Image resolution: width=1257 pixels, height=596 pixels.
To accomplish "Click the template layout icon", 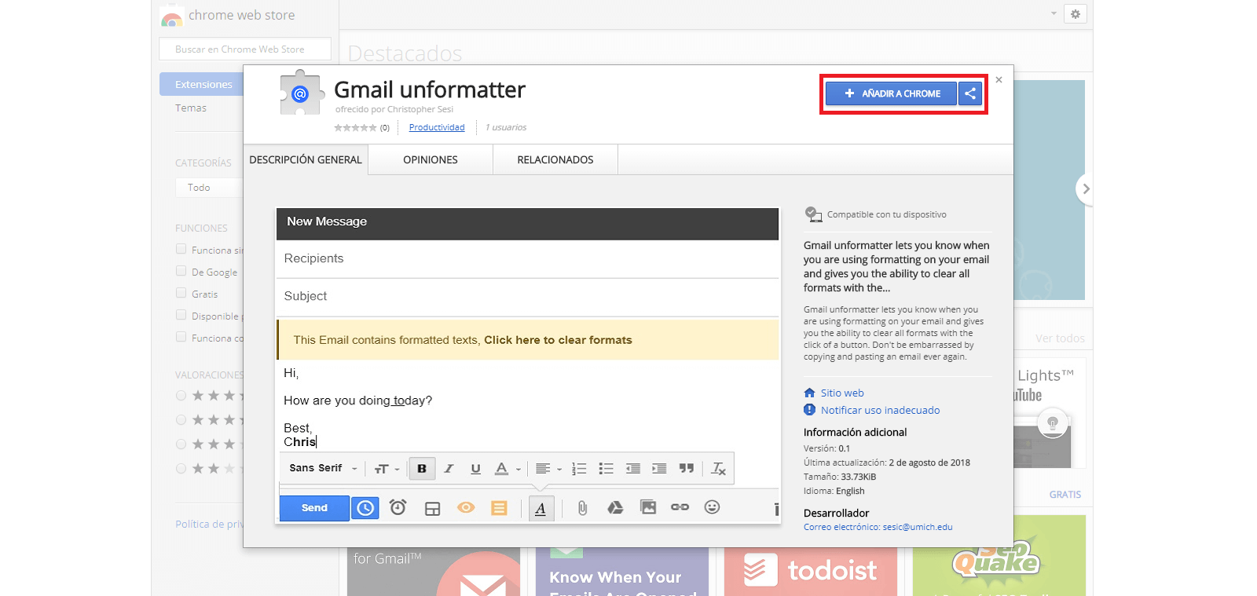I will (x=432, y=508).
